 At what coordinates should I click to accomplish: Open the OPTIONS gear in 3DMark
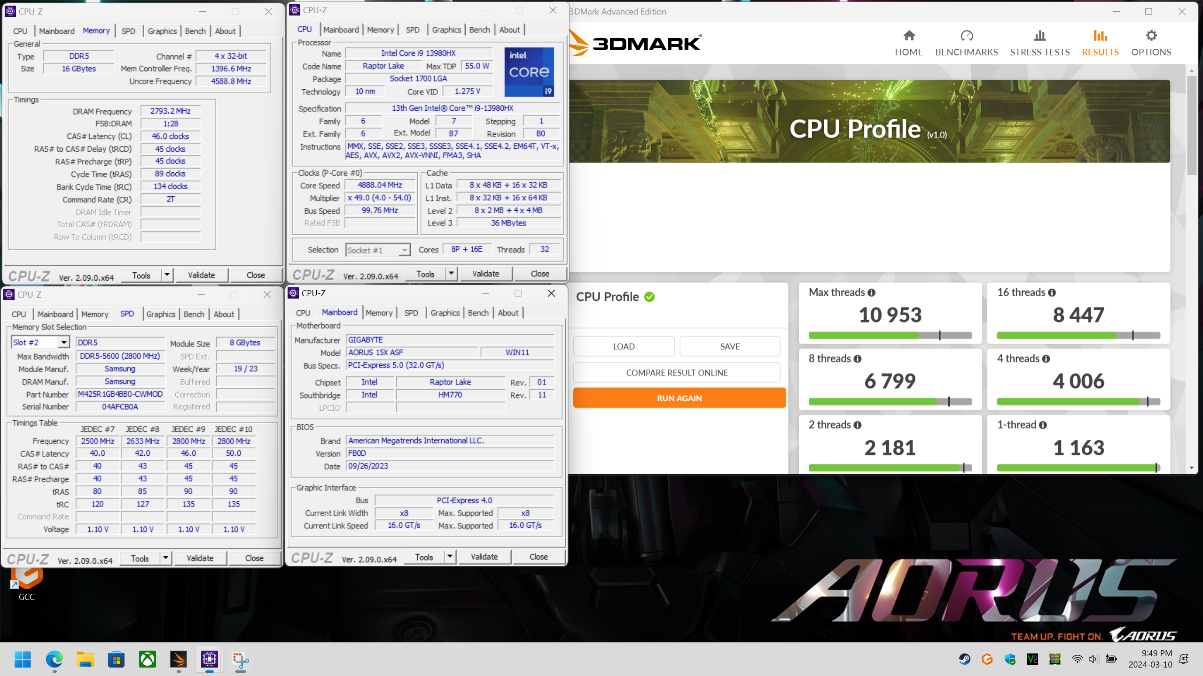(1151, 43)
